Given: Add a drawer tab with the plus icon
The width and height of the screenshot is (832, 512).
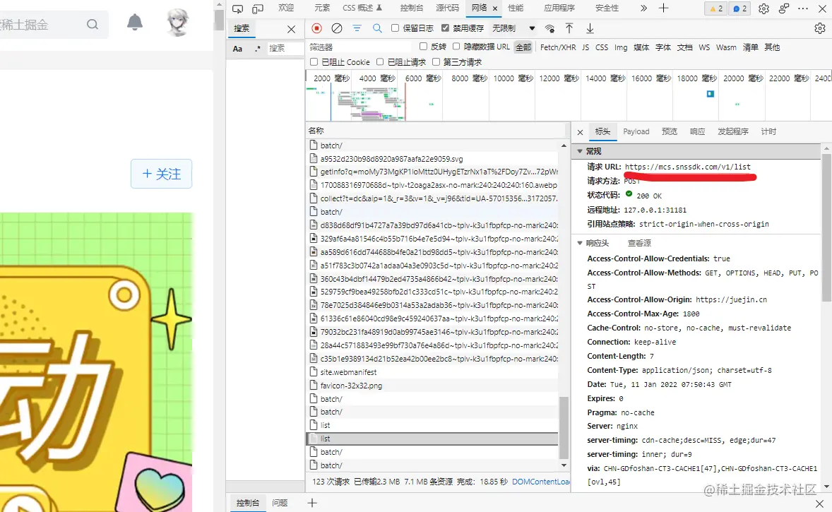Looking at the screenshot, I should tap(312, 502).
